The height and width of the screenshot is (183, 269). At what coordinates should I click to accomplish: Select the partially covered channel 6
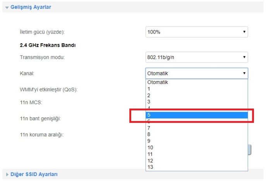pos(149,122)
